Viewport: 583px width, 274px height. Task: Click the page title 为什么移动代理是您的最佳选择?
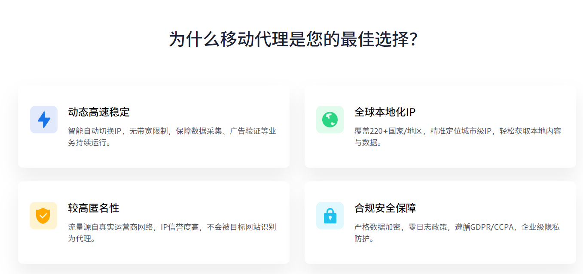coord(293,39)
